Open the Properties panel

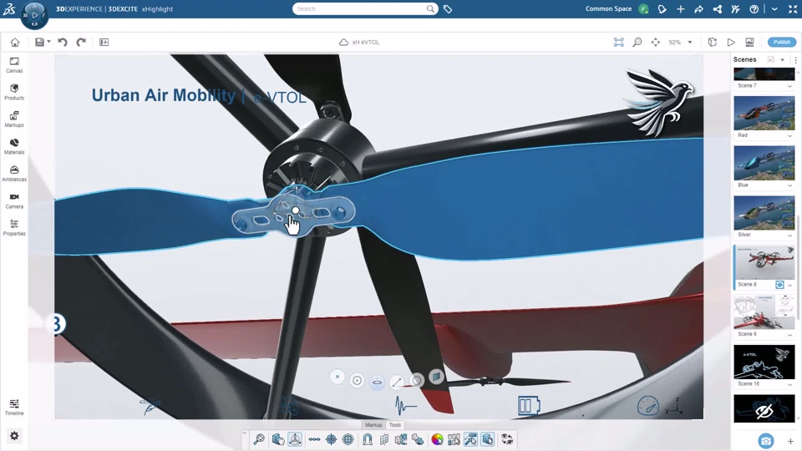pyautogui.click(x=14, y=227)
